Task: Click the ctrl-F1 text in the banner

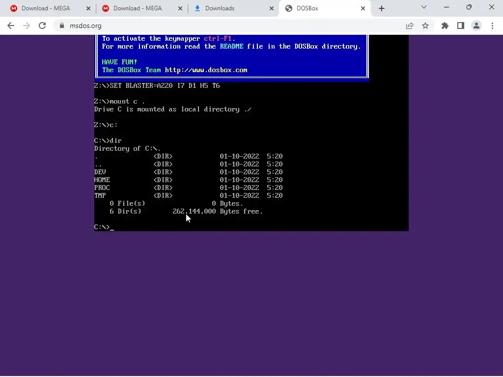Action: click(218, 38)
